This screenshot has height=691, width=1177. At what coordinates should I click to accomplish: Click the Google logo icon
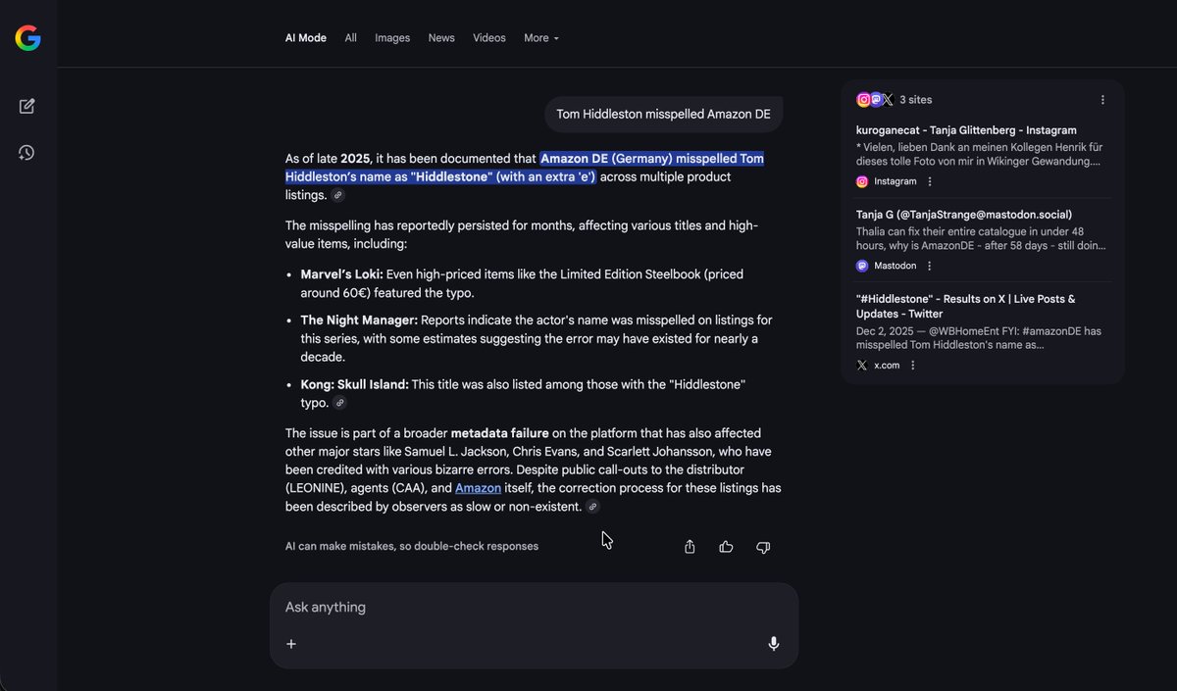coord(27,38)
